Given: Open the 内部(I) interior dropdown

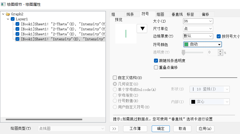Looking at the screenshot, I should pos(210,102).
